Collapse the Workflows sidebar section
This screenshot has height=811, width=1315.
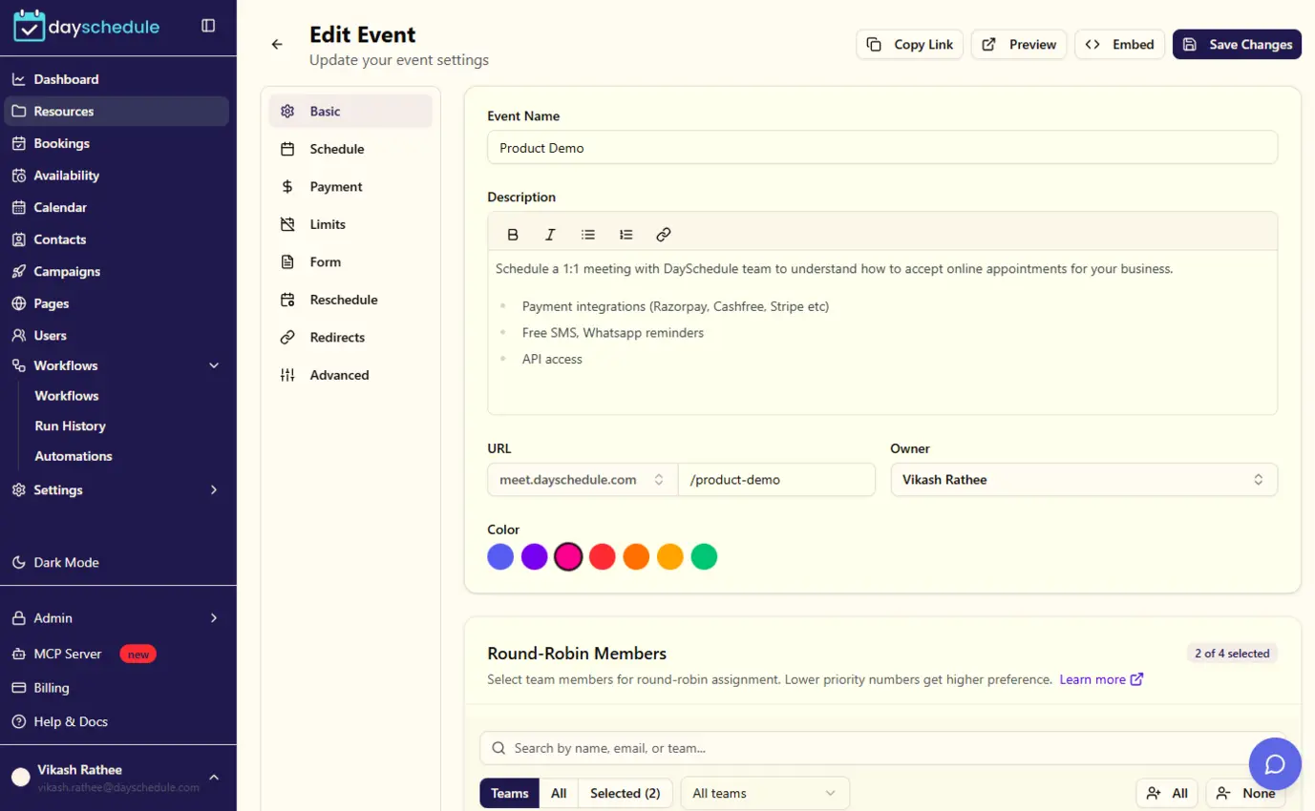[x=117, y=365]
